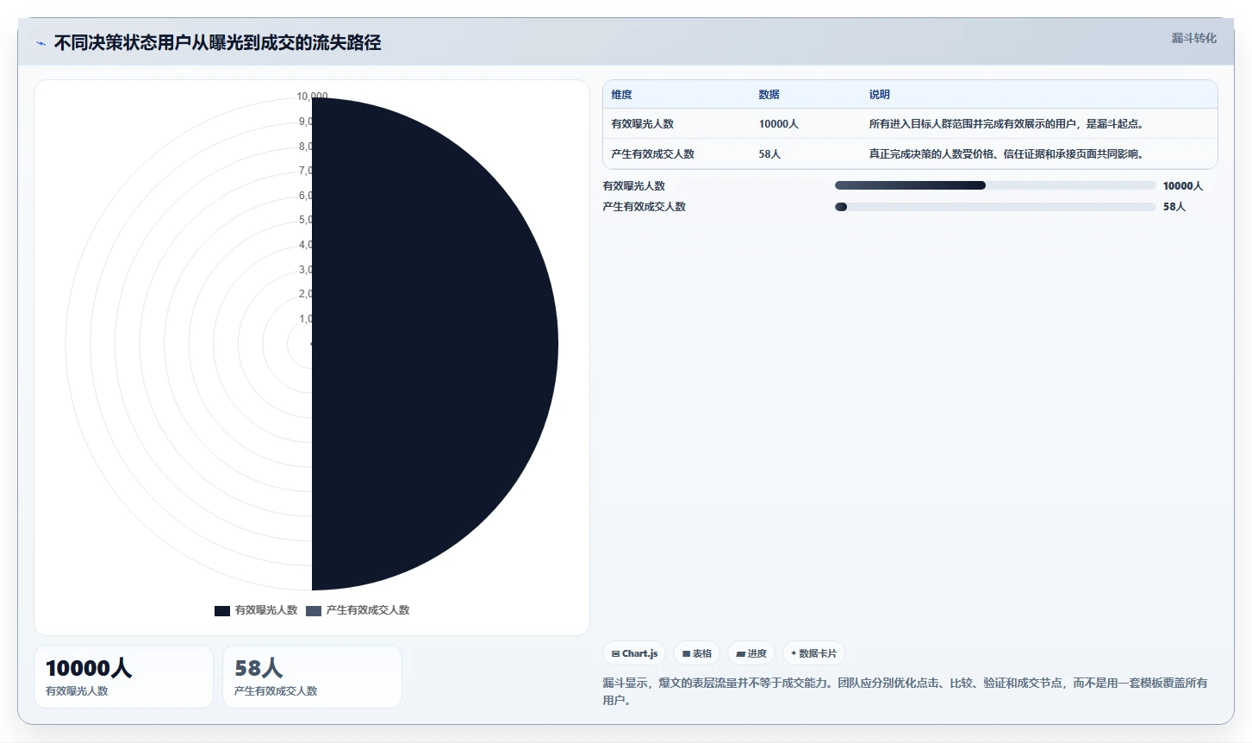Click the 10,000 axis tick label
Screen dimensions: 1252x743
(x=312, y=97)
